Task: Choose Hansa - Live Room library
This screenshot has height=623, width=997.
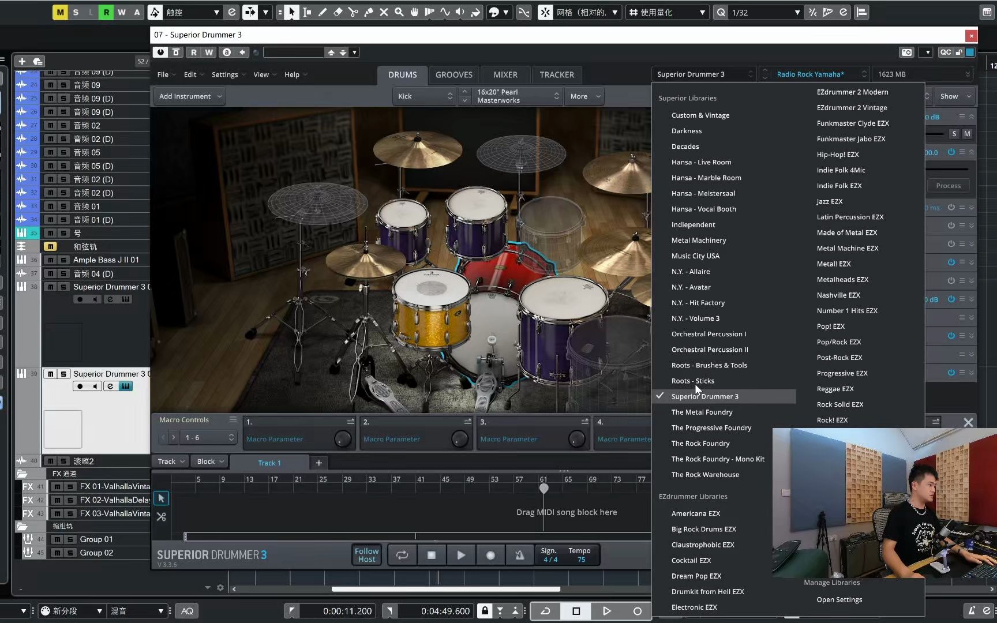Action: point(701,162)
